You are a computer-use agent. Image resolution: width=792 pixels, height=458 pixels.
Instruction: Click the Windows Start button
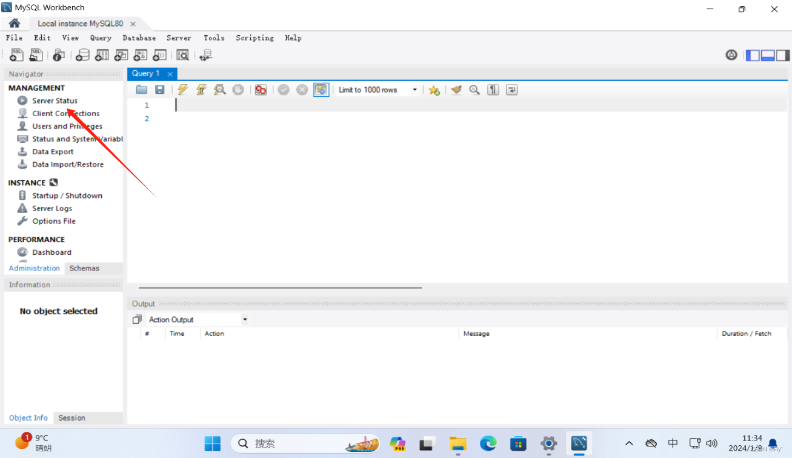(213, 443)
